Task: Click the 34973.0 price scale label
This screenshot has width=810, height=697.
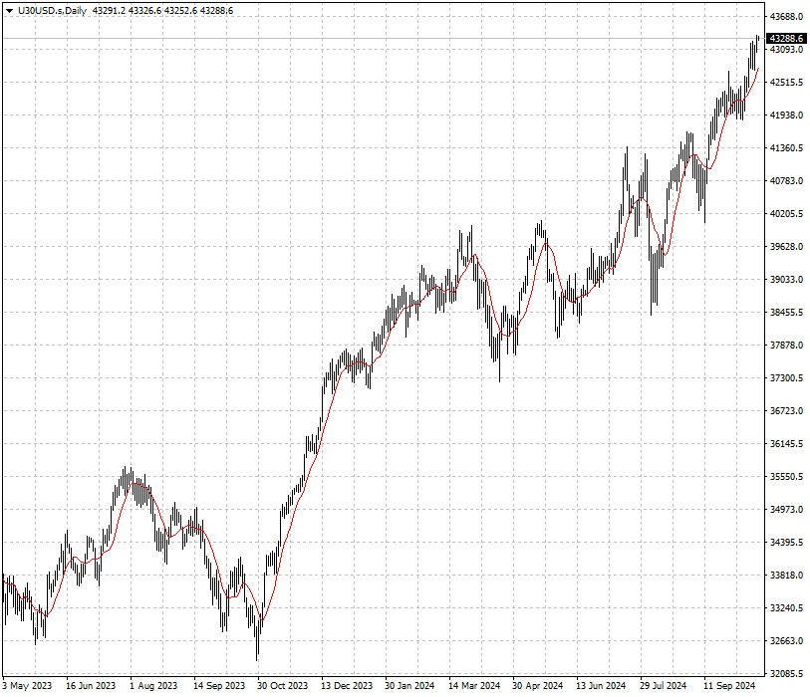Action: coord(786,510)
